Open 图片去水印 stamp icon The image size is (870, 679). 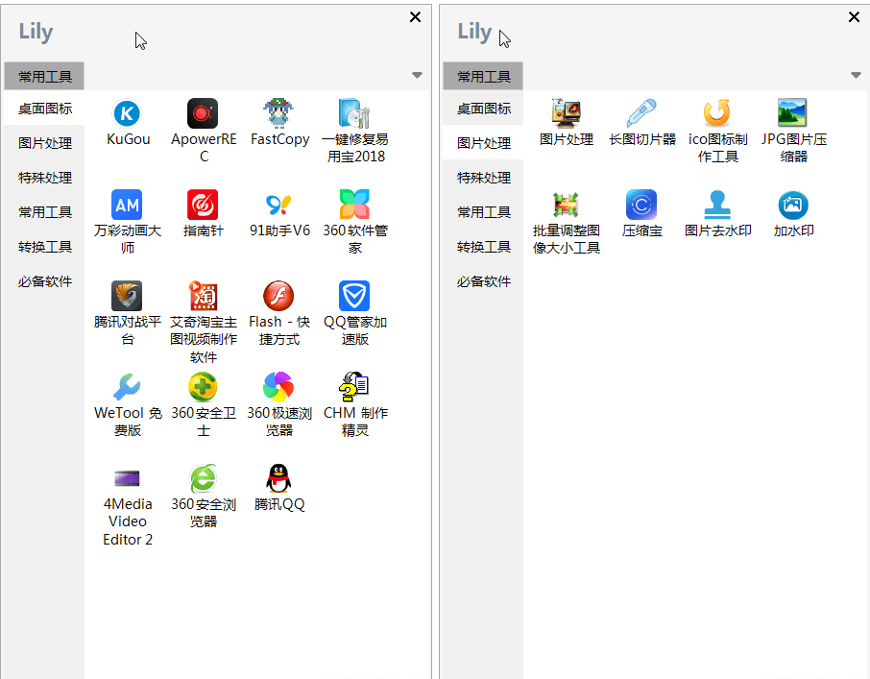tap(717, 205)
